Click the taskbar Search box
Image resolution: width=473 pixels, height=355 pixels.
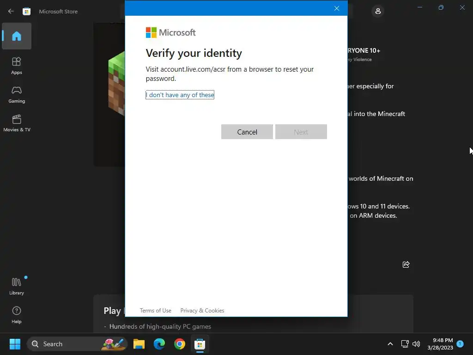pos(77,344)
